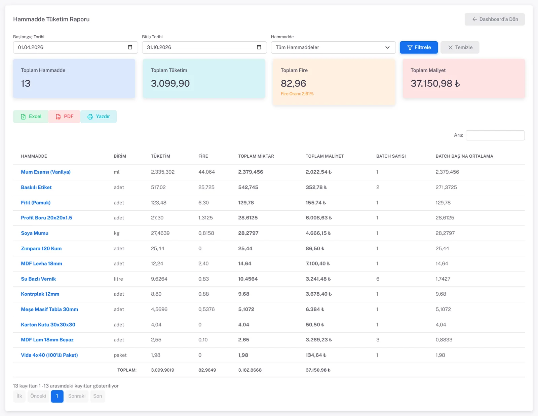The image size is (538, 416).
Task: Expand the Hammadde dropdown
Action: 333,47
